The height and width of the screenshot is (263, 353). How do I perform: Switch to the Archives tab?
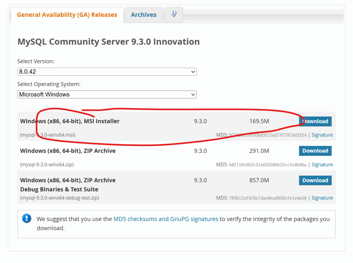(x=143, y=15)
